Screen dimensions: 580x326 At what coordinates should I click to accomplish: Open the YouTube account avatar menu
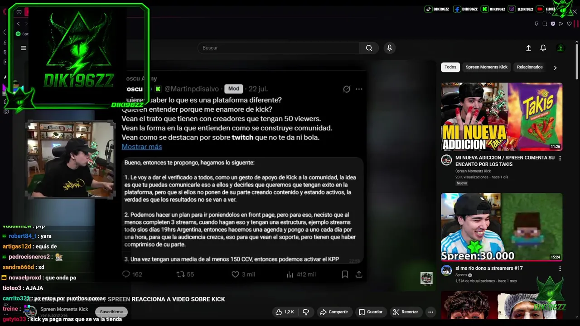561,48
